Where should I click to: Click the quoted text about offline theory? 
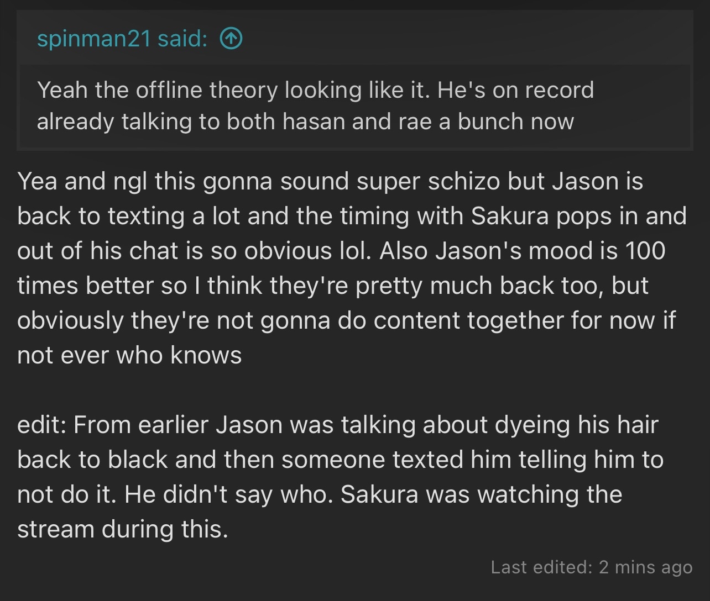tap(315, 106)
